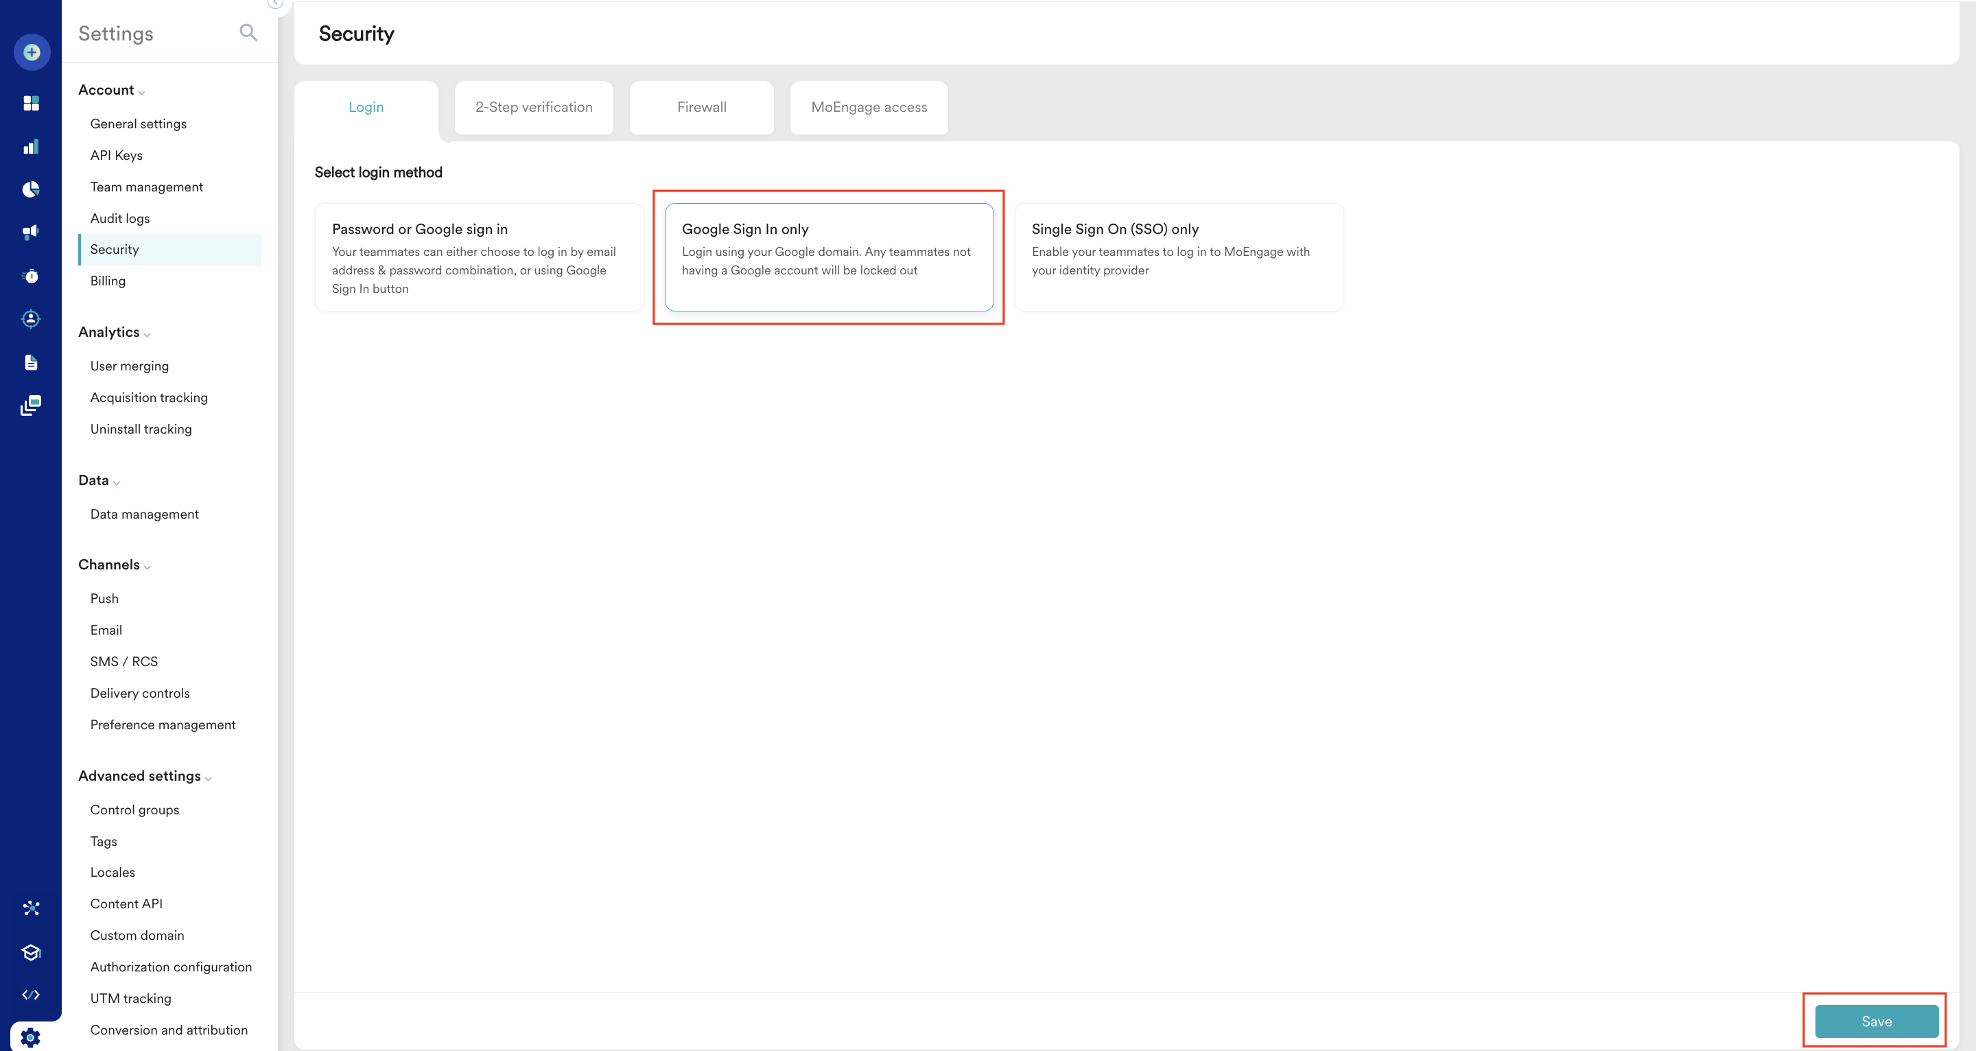The height and width of the screenshot is (1051, 1976).
Task: Click the Save button
Action: point(1876,1021)
